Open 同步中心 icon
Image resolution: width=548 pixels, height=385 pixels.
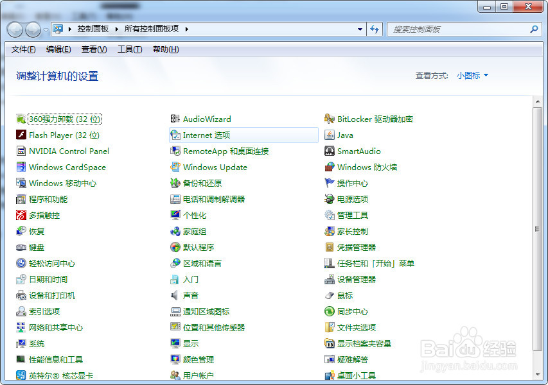(329, 312)
